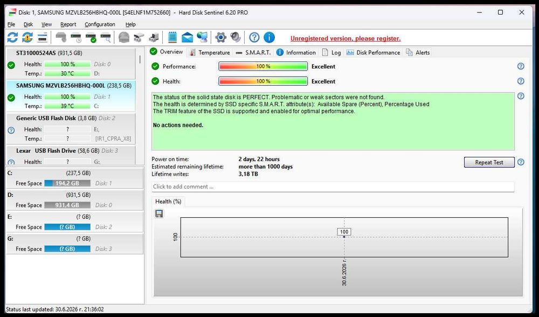Click the Repeat Test button
This screenshot has height=317, width=539.
click(x=489, y=162)
